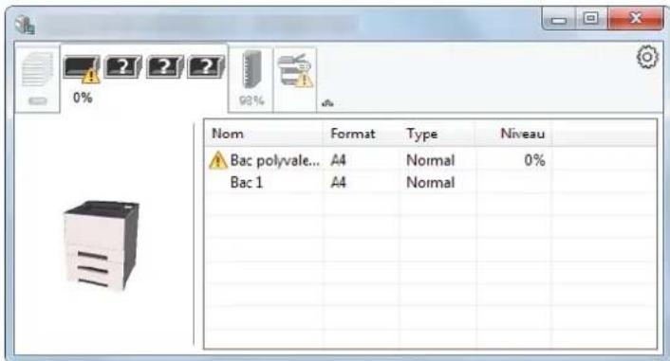Image resolution: width=670 pixels, height=361 pixels.
Task: Maximize the status monitor window
Action: coord(590,19)
